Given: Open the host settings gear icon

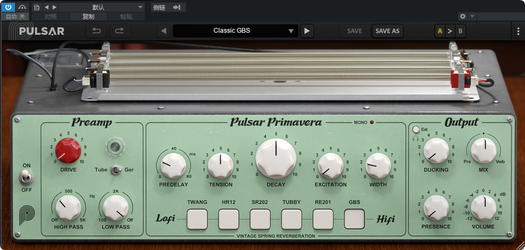Looking at the screenshot, I should tap(463, 16).
